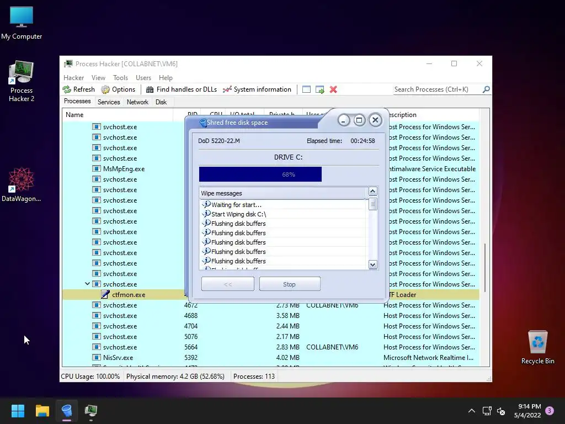Sort by the Name column header
This screenshot has height=424, width=565.
(x=118, y=115)
